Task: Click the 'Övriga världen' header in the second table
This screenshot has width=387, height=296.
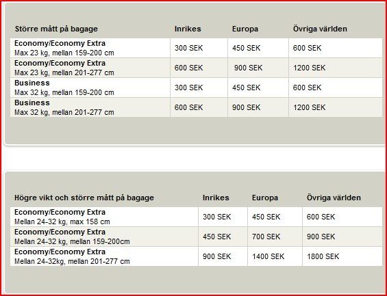Action: pyautogui.click(x=334, y=198)
